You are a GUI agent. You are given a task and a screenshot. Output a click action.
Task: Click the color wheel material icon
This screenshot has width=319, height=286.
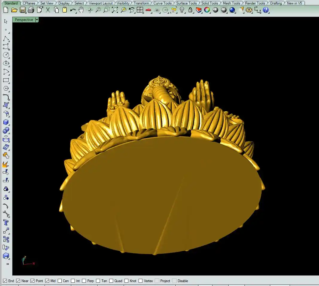[207, 10]
